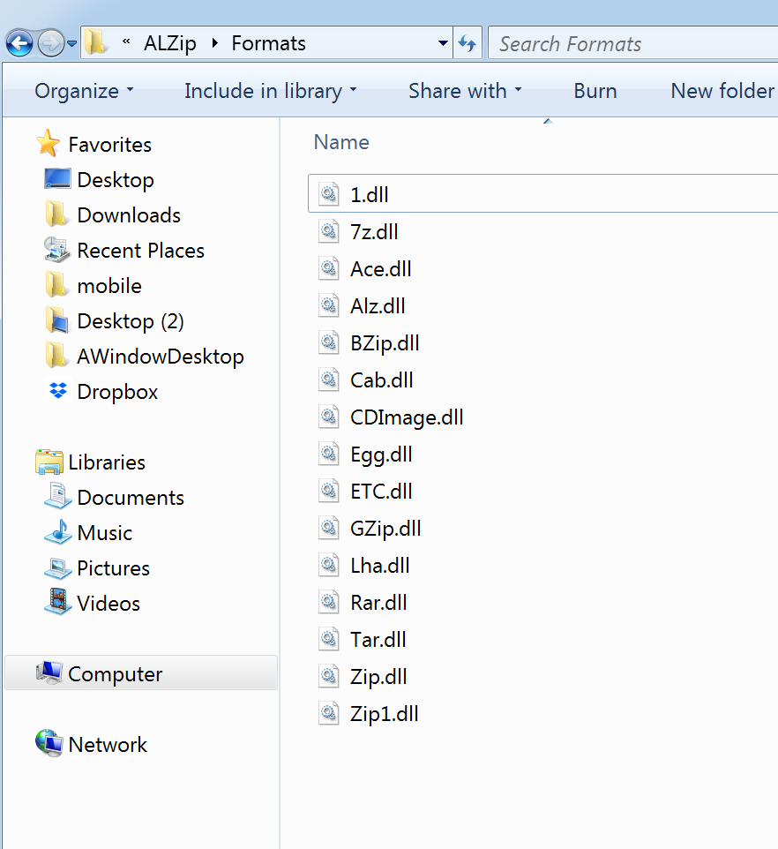The height and width of the screenshot is (849, 778).
Task: Select the file GZip.dll
Action: pyautogui.click(x=385, y=529)
